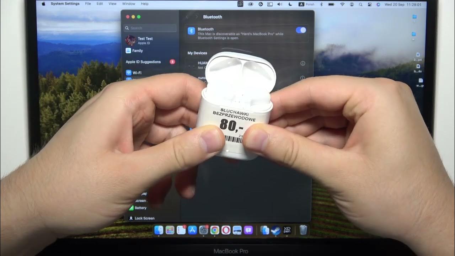Open Battery settings in the sidebar

coord(141,208)
